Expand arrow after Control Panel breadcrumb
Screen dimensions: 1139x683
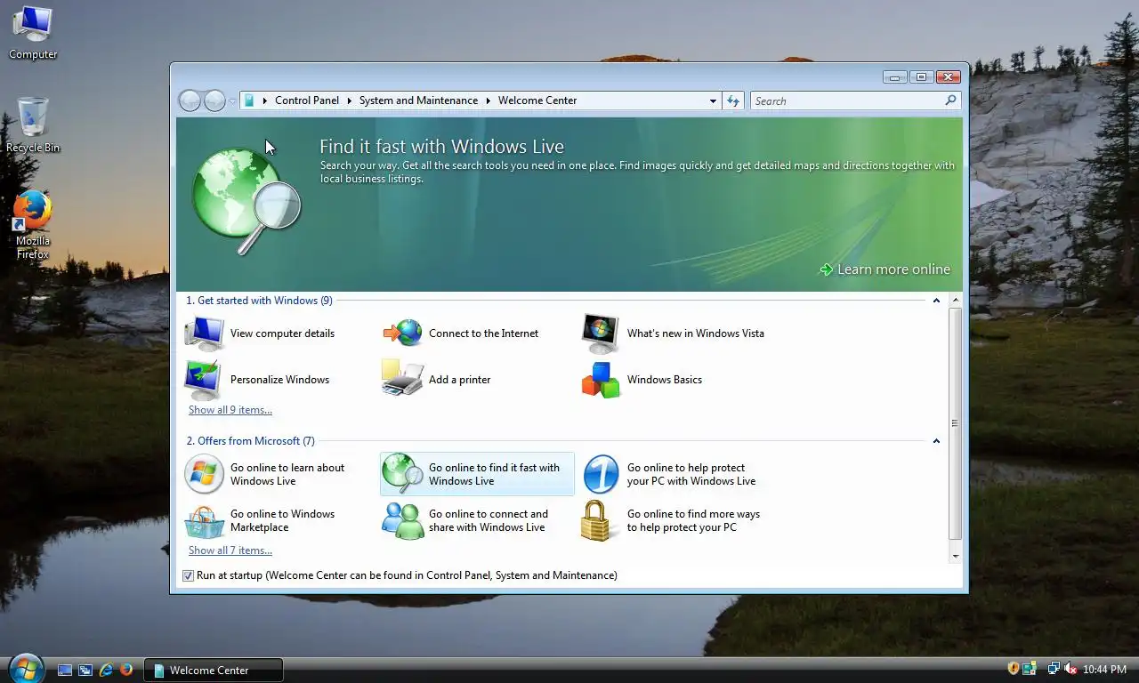(x=349, y=100)
